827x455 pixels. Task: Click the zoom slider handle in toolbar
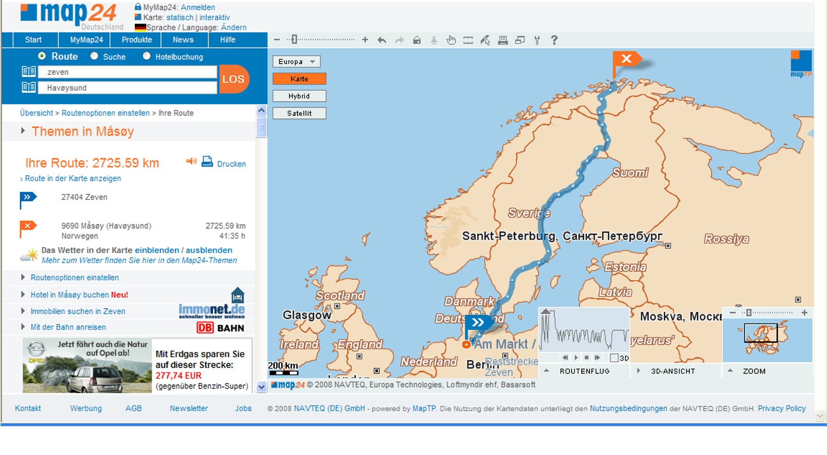click(x=294, y=40)
